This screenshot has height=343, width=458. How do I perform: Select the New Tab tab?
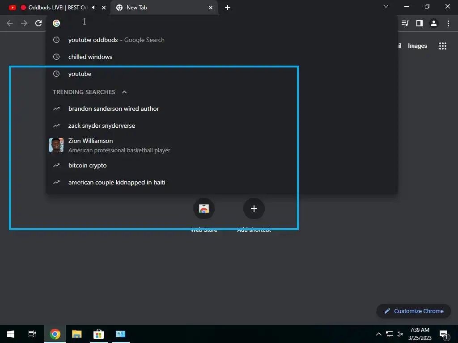pos(164,8)
